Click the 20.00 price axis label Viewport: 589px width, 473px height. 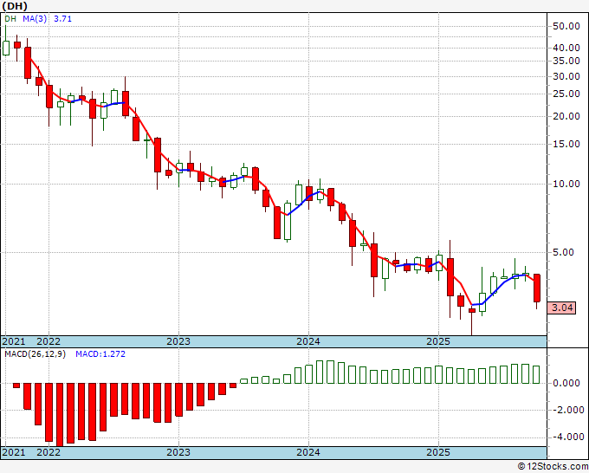click(x=566, y=116)
